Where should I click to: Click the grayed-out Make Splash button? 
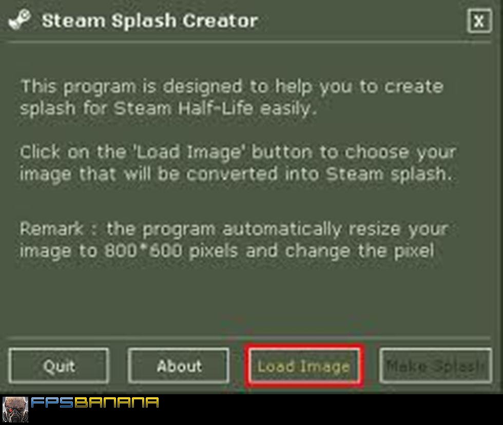click(x=435, y=365)
